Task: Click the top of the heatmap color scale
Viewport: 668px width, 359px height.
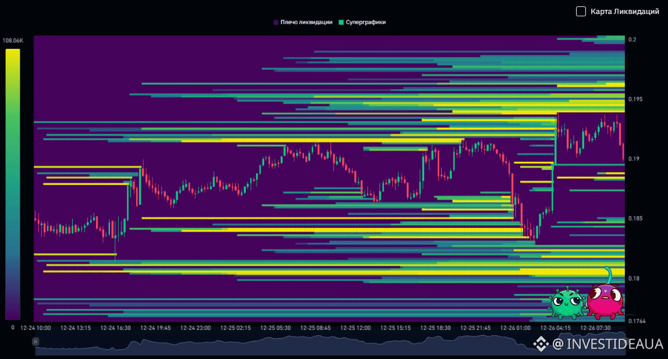Action: pyautogui.click(x=13, y=52)
